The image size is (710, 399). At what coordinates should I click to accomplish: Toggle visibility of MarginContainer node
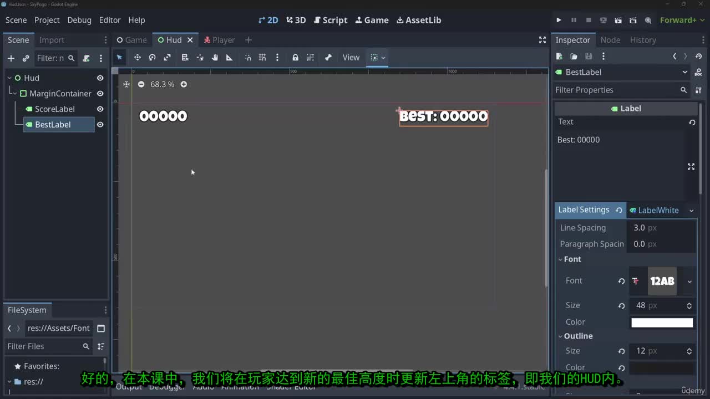tap(100, 94)
